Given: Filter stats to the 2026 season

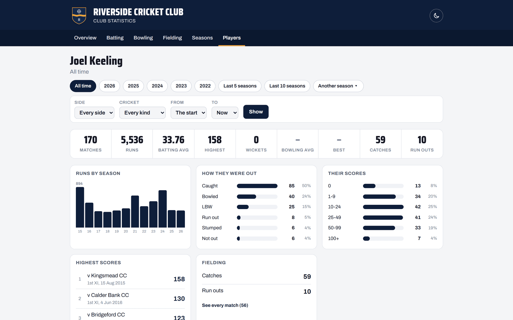Looking at the screenshot, I should (x=110, y=86).
